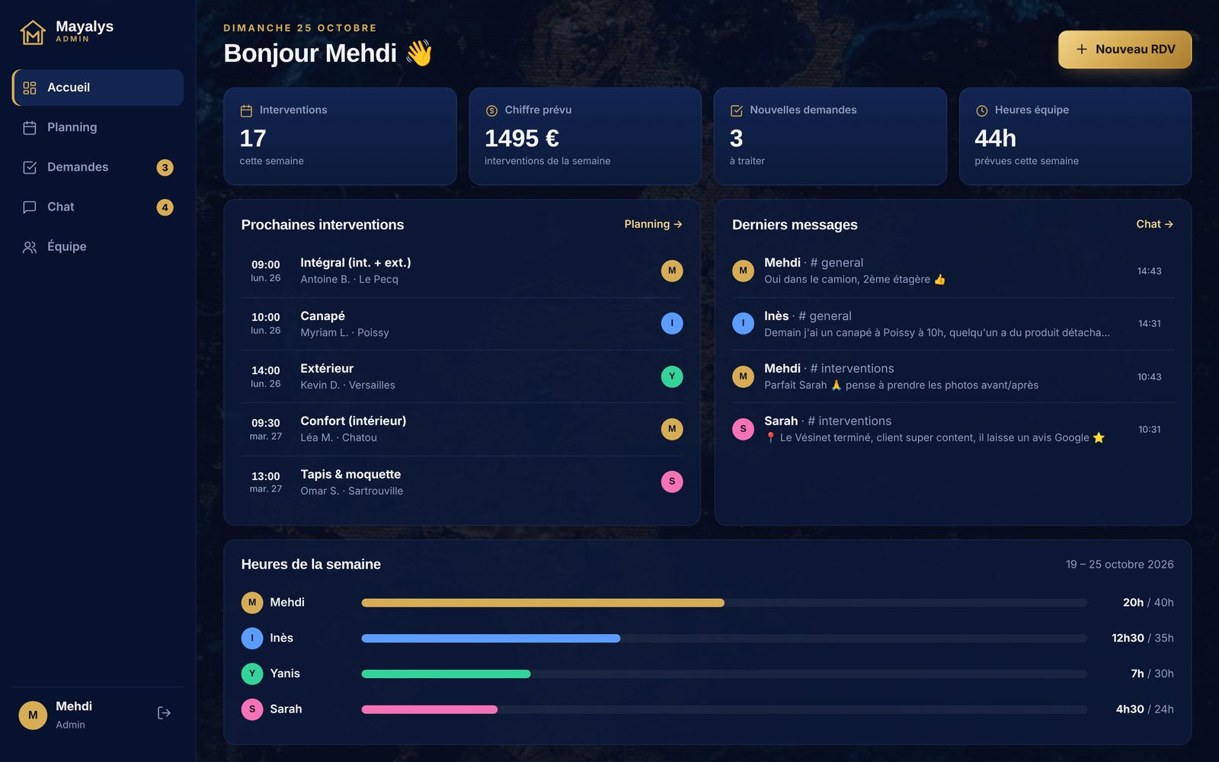Screen dimensions: 1219x762
Task: Follow the Chat link in Derniers messages
Action: (x=1154, y=224)
